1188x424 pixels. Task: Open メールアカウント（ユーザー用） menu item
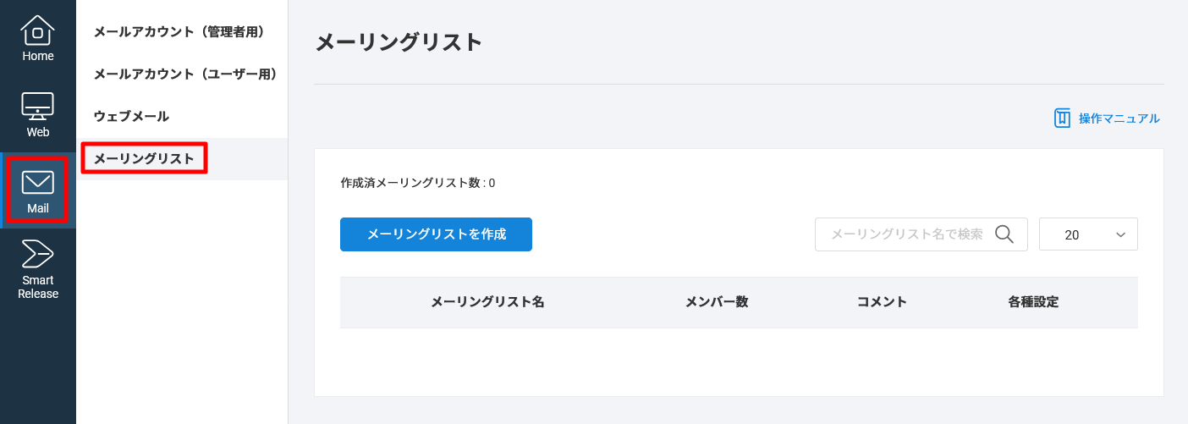pyautogui.click(x=185, y=74)
